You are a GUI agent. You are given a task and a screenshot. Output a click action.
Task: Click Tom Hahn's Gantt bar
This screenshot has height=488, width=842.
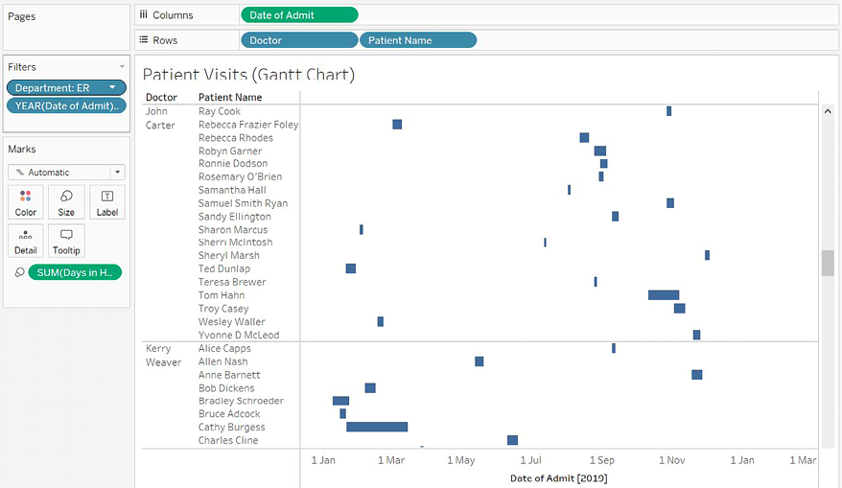(x=663, y=295)
